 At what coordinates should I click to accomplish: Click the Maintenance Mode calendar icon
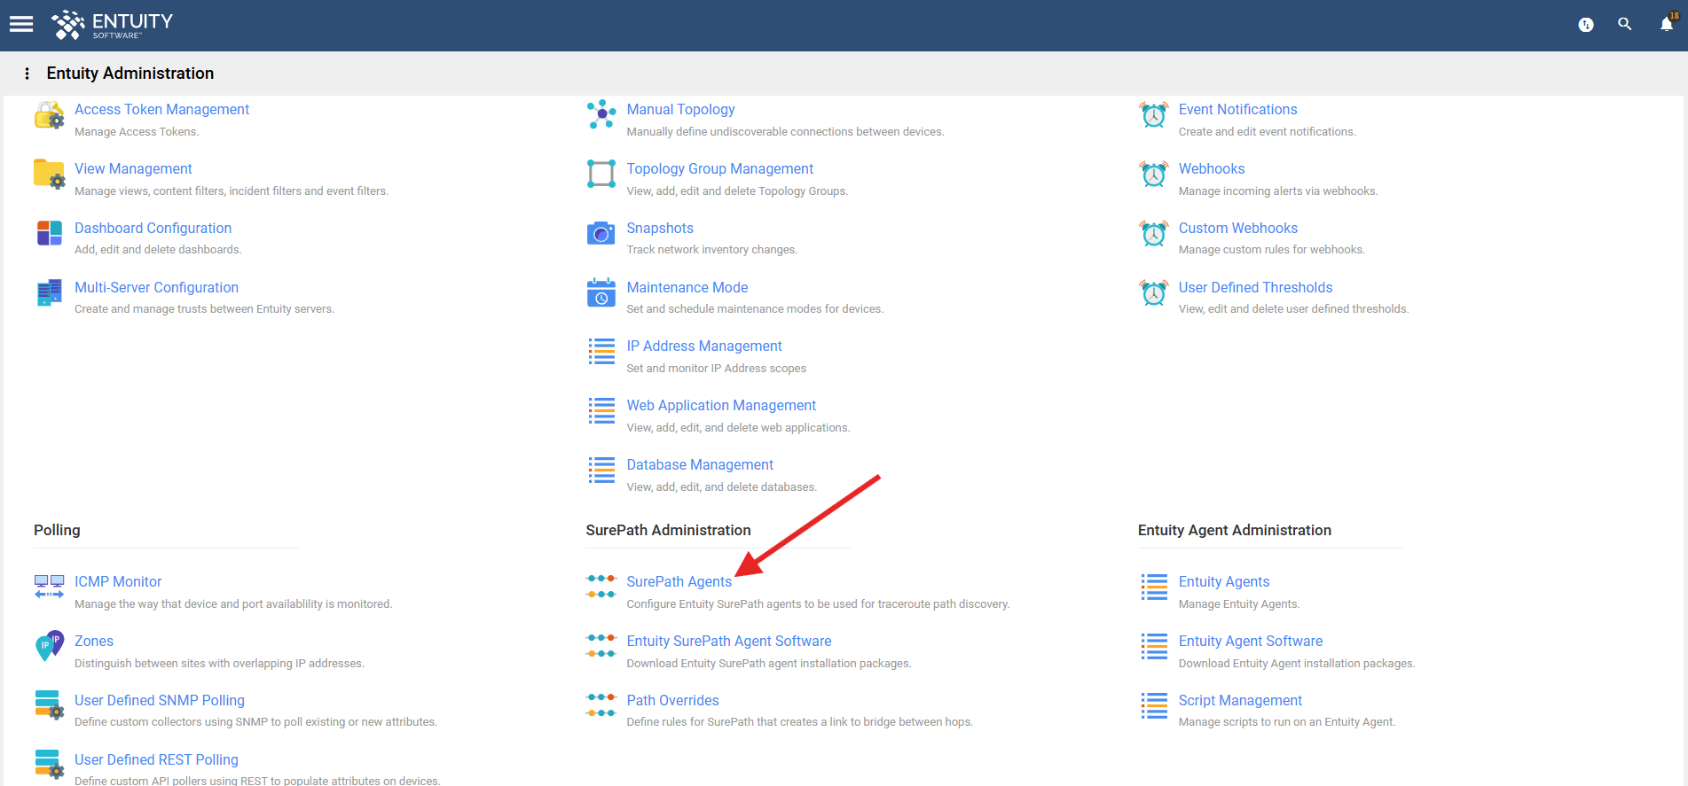click(x=601, y=292)
